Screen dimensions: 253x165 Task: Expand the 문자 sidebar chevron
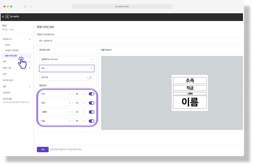coord(29,62)
